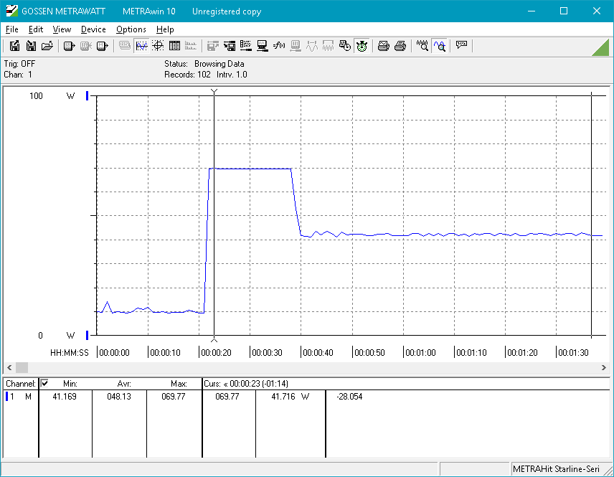Click the speech bubble comment icon
This screenshot has height=477, width=614.
click(x=461, y=45)
